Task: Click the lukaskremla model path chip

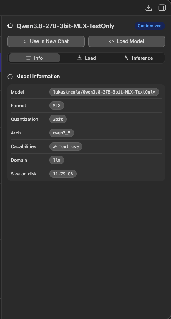Action: (104, 92)
